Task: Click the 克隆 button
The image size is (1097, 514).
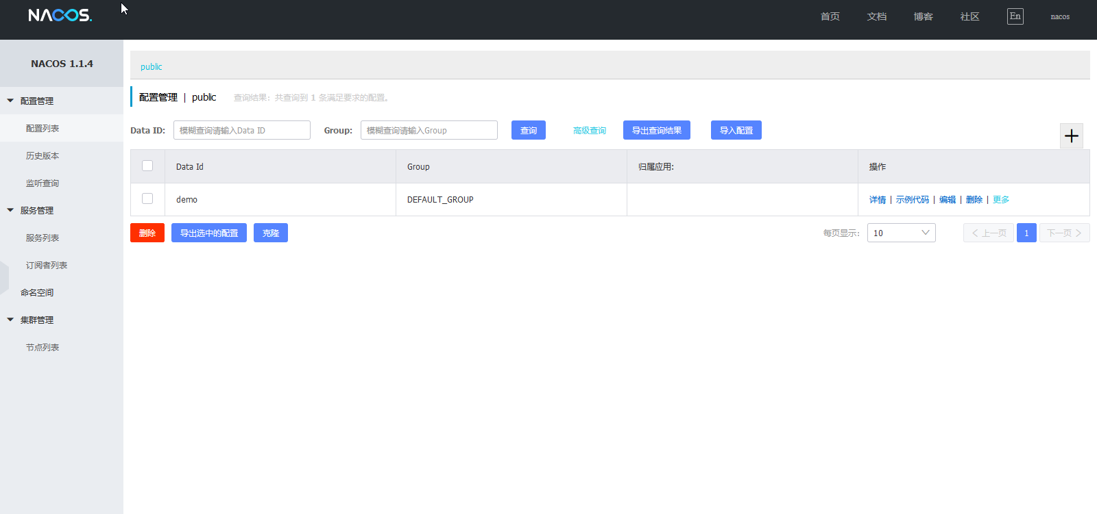Action: (271, 233)
